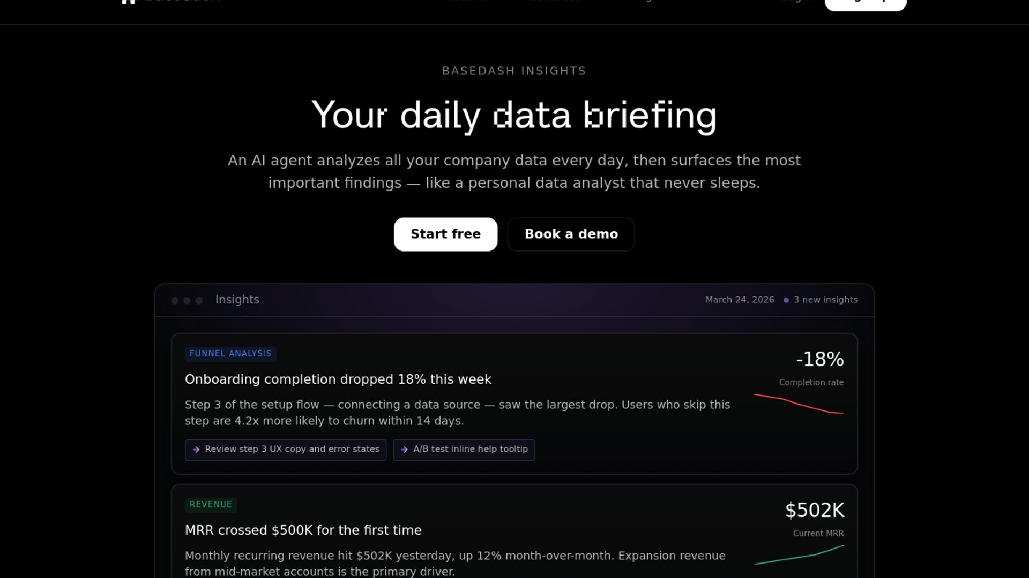This screenshot has width=1029, height=578.
Task: Click the green Current MRR sparkline chart
Action: (799, 556)
